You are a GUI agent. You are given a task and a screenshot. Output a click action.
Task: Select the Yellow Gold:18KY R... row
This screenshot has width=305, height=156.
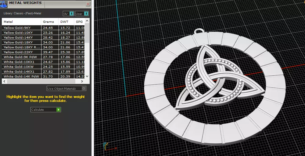click(x=44, y=47)
